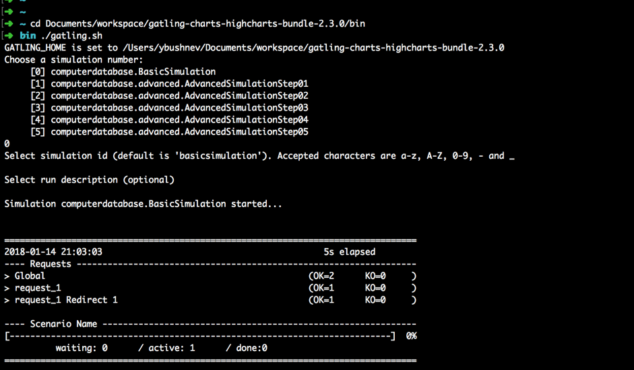Click the cd Documents/workspace command line
This screenshot has width=634, height=370.
pos(197,24)
